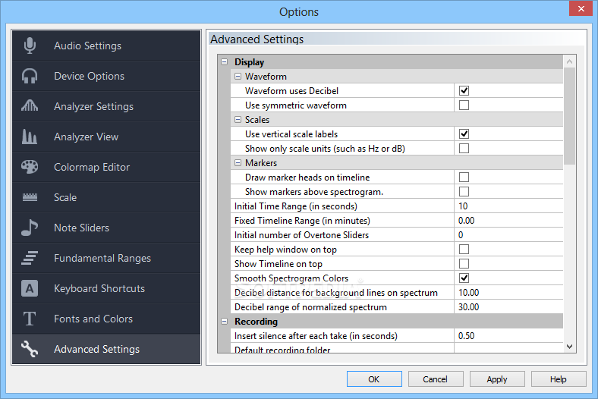
Task: Enable Use symmetric waveform checkbox
Action: click(x=464, y=105)
